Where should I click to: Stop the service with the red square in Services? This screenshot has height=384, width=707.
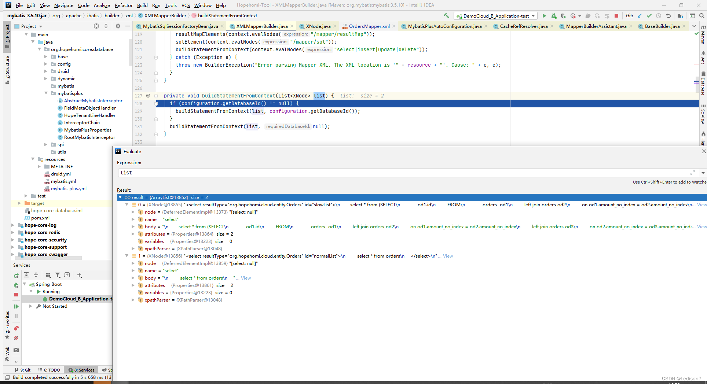point(16,295)
